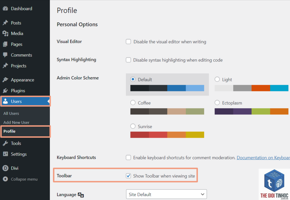
Task: Click the Tools wrench icon
Action: pos(5,143)
